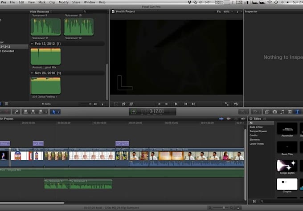This screenshot has height=211, width=303.
Task: Select the Titles browser T icon
Action: coord(297,112)
